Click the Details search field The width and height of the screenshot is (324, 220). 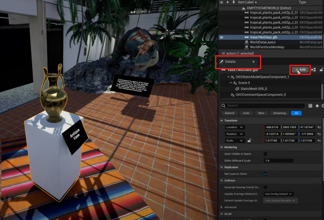(264, 106)
